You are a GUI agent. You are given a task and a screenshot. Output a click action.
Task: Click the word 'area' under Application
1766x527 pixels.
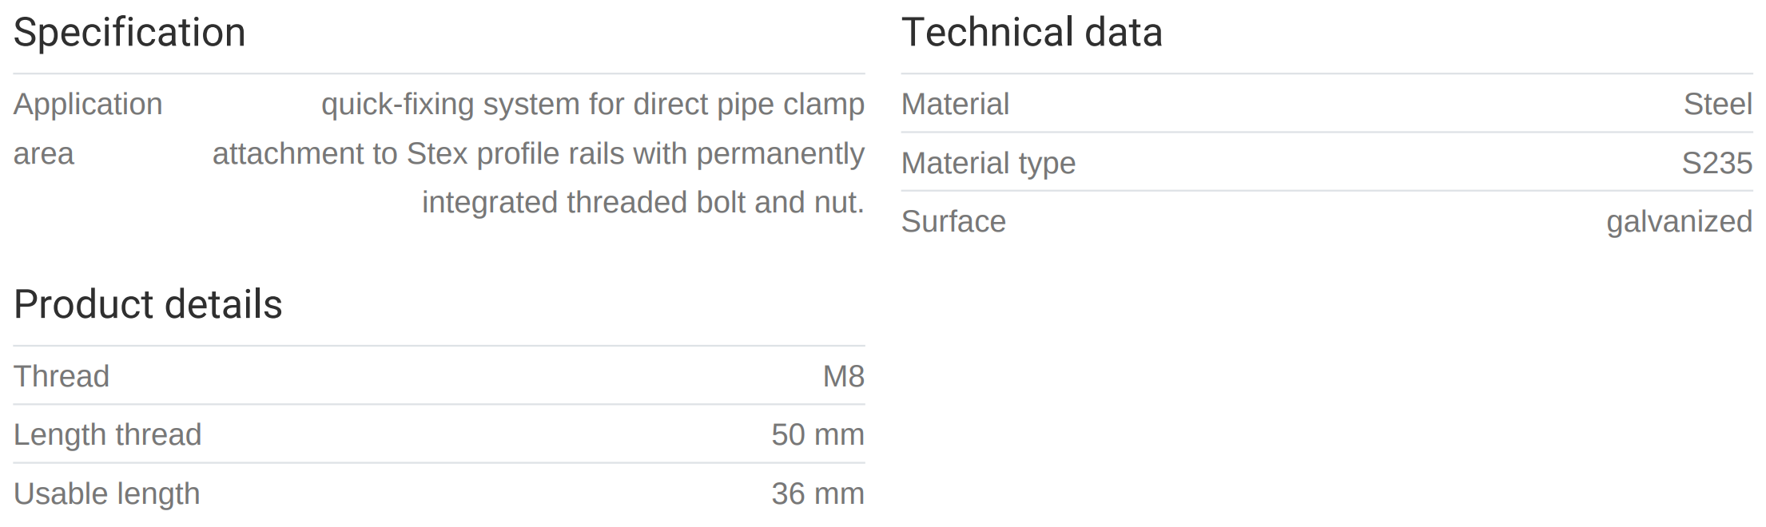[43, 154]
